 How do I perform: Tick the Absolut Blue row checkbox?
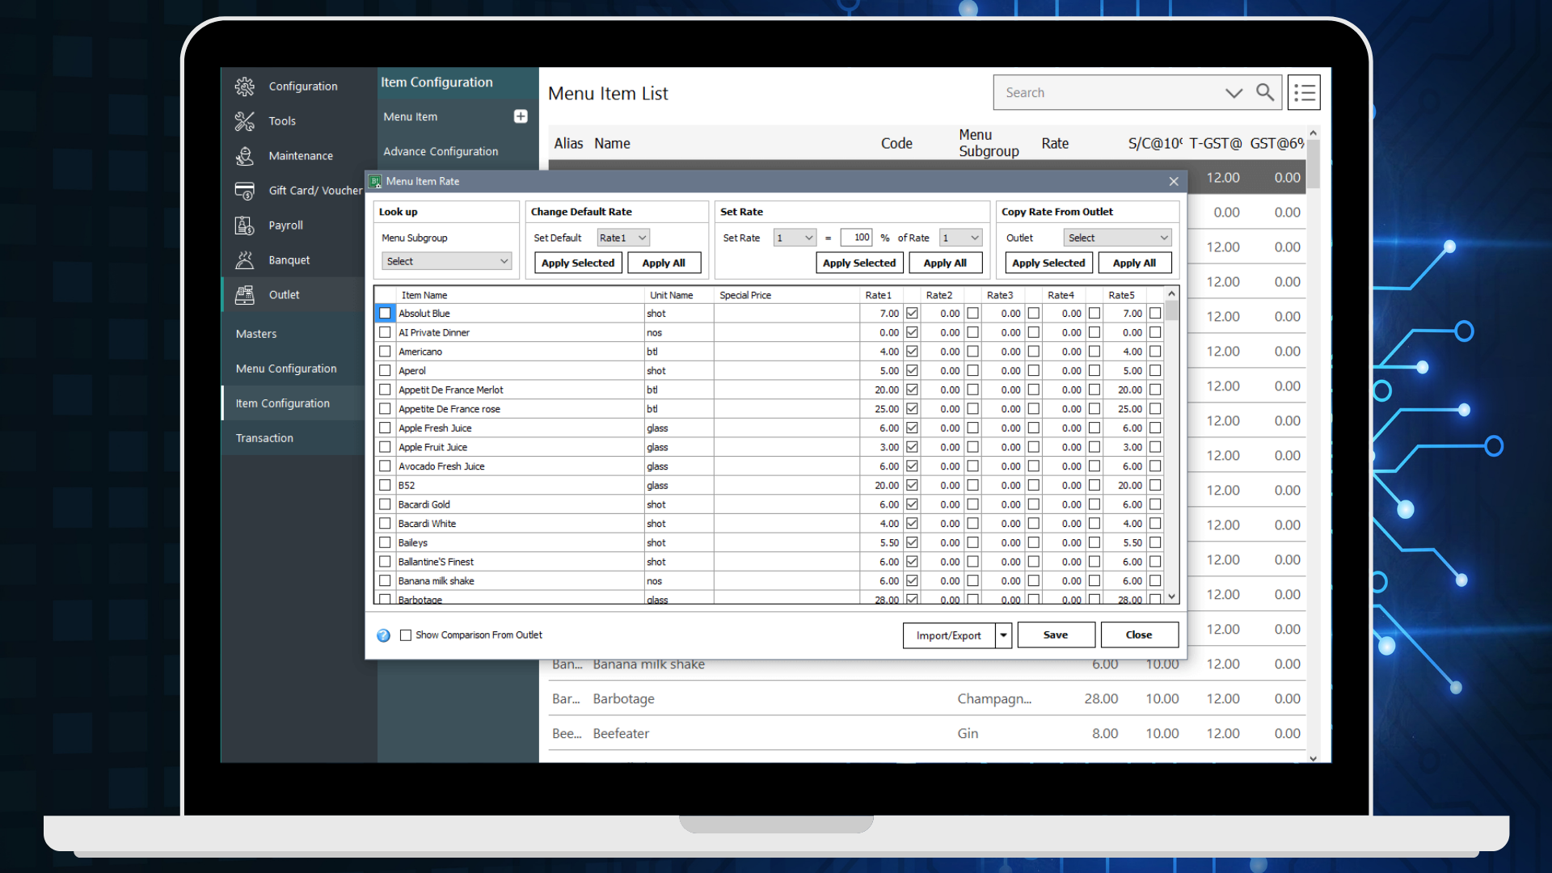pyautogui.click(x=385, y=314)
